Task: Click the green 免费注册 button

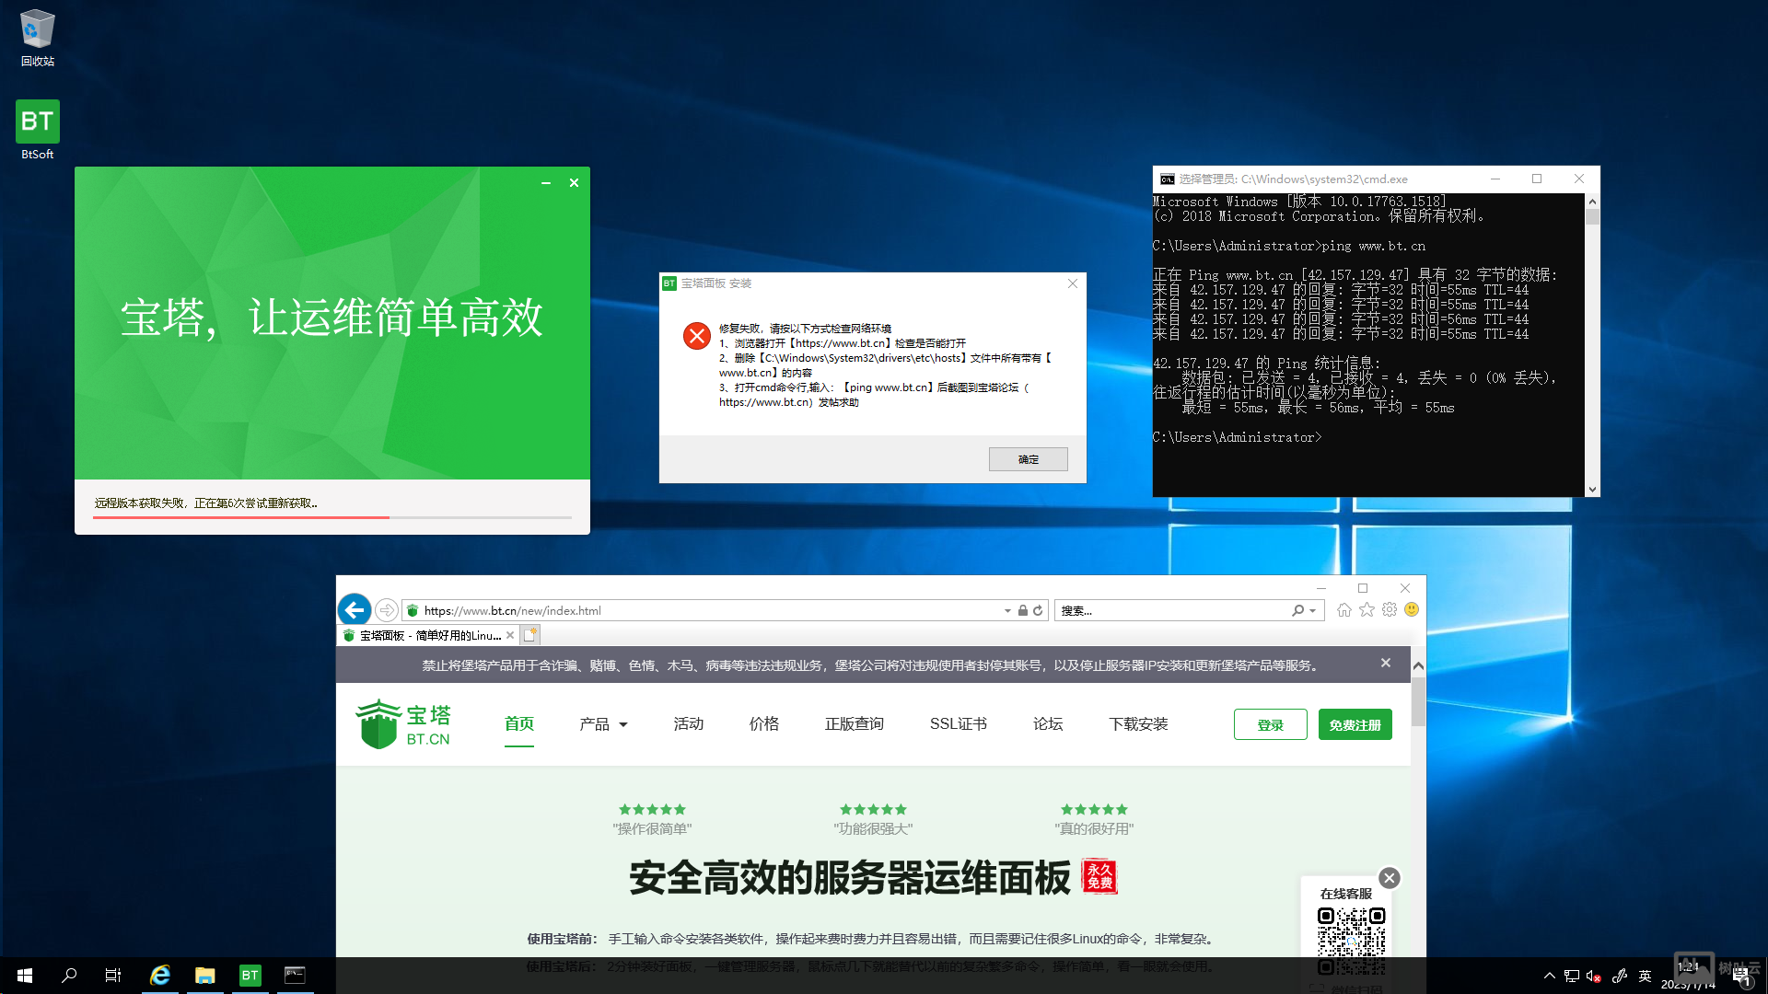Action: click(x=1355, y=725)
